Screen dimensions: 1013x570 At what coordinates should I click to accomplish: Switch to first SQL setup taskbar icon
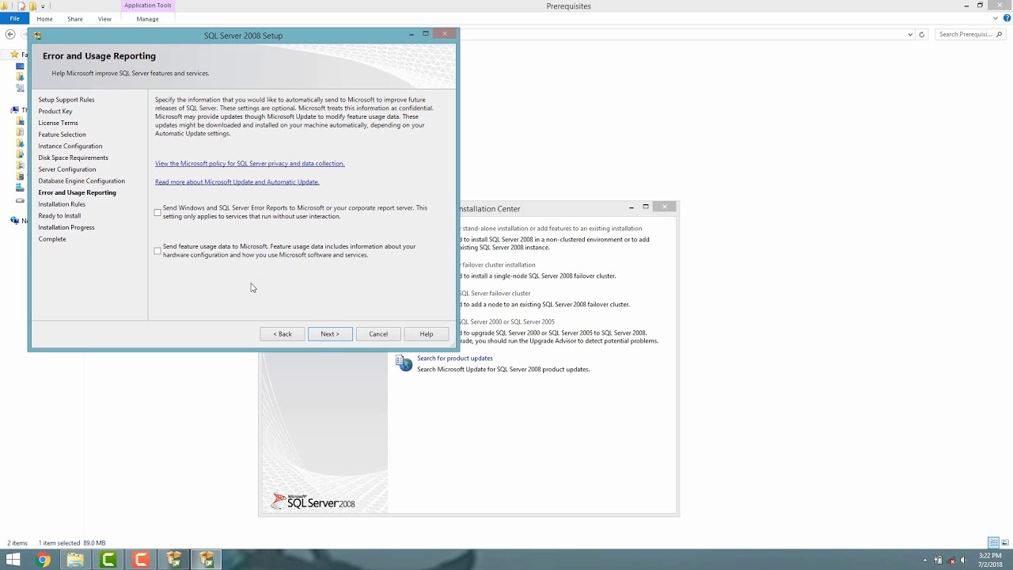tap(174, 560)
